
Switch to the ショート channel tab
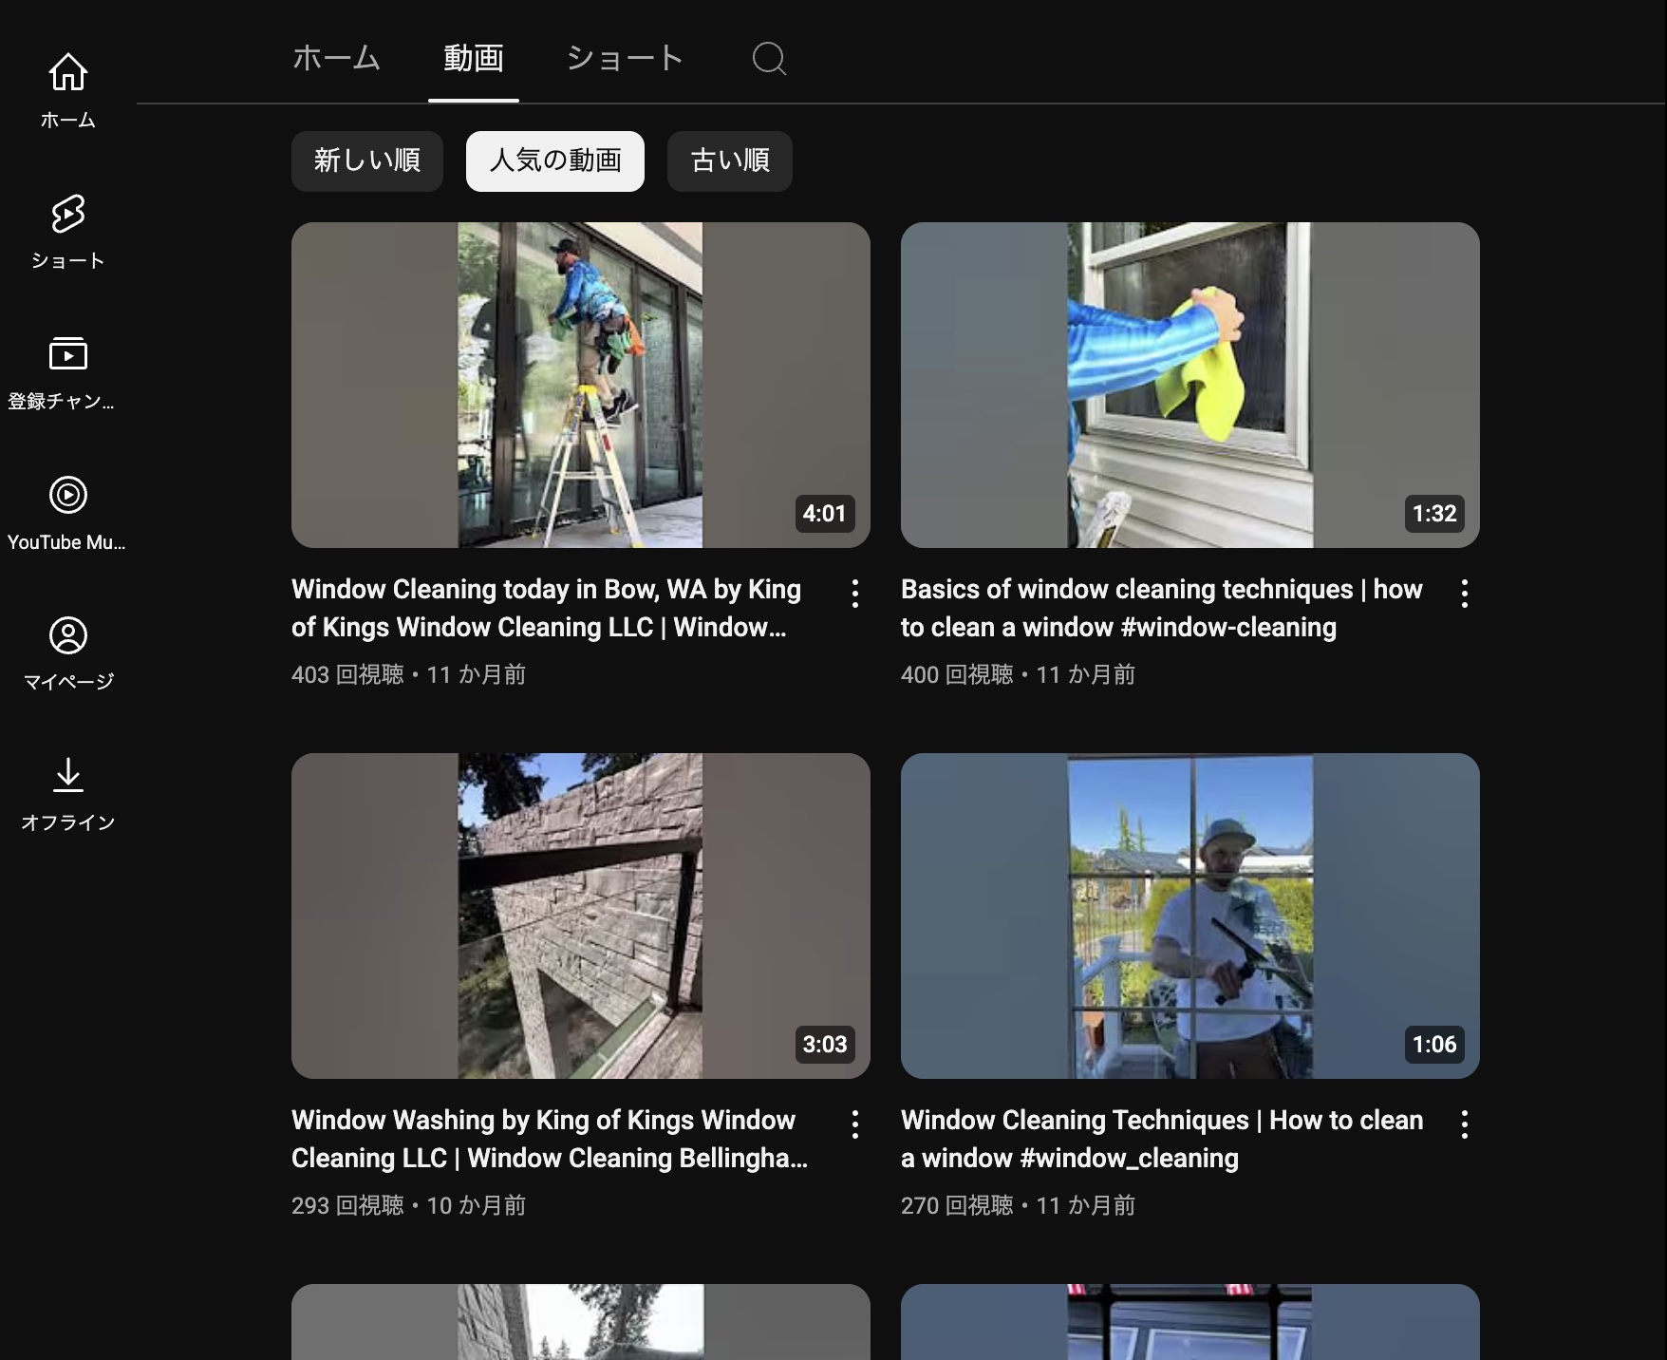(625, 59)
